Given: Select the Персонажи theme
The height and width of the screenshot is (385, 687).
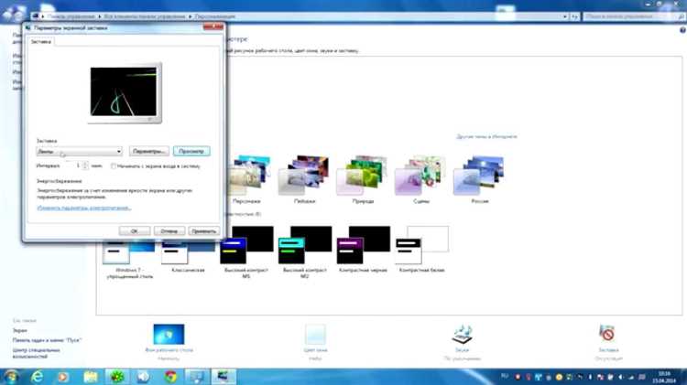Looking at the screenshot, I should (246, 179).
